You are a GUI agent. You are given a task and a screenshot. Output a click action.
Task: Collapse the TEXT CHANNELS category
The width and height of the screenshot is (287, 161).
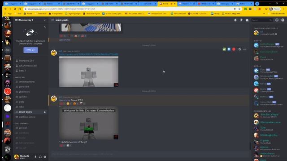point(22,123)
